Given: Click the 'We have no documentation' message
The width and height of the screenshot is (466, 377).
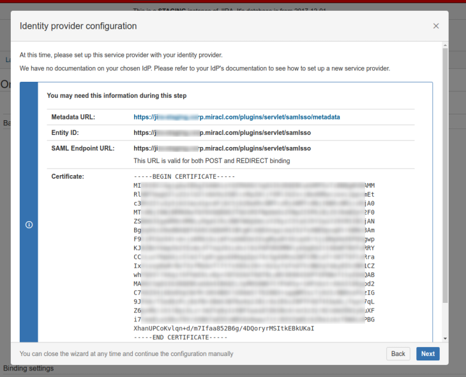Looking at the screenshot, I should (x=205, y=68).
